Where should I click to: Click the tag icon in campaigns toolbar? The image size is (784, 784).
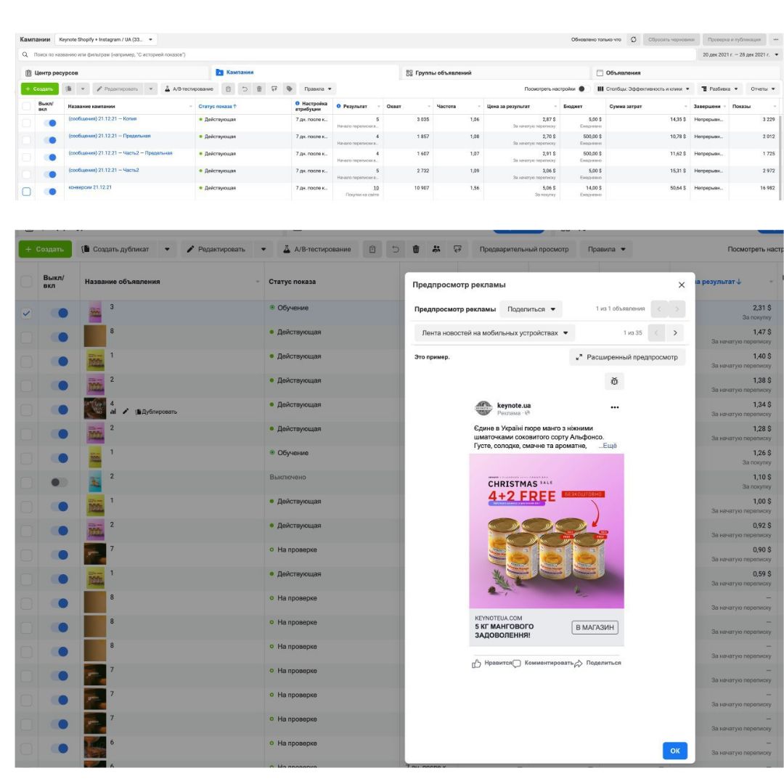(289, 89)
